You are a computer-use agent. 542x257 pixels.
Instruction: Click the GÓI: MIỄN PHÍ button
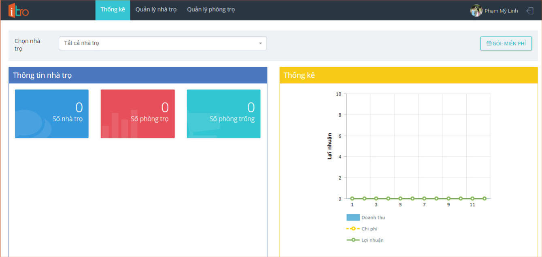click(506, 43)
